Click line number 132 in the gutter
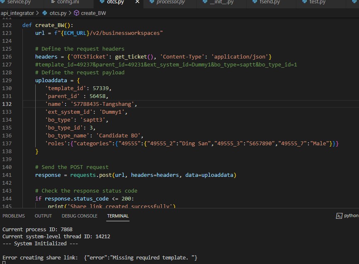 pyautogui.click(x=7, y=104)
